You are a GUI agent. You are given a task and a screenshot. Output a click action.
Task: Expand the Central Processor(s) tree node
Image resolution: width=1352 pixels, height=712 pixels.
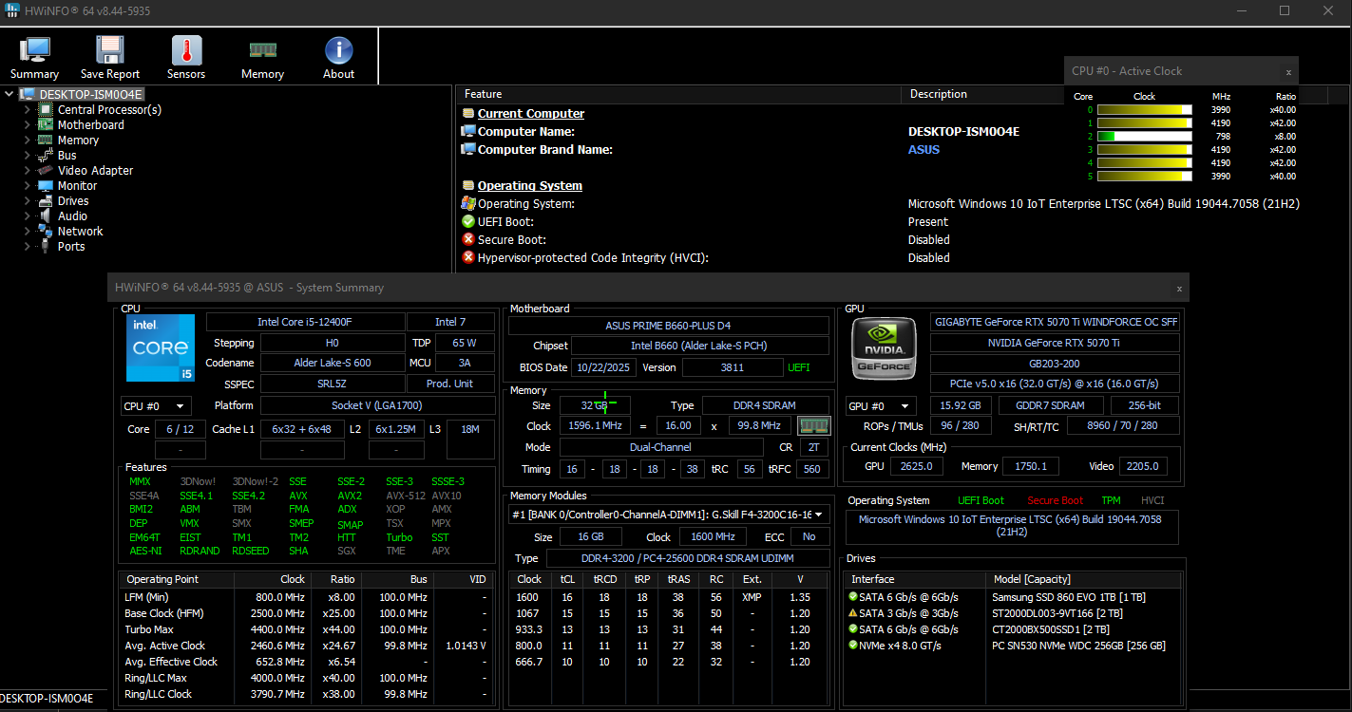pyautogui.click(x=28, y=110)
